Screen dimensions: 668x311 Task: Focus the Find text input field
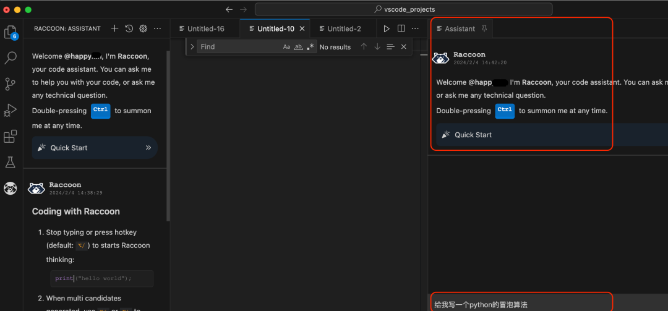tap(239, 47)
